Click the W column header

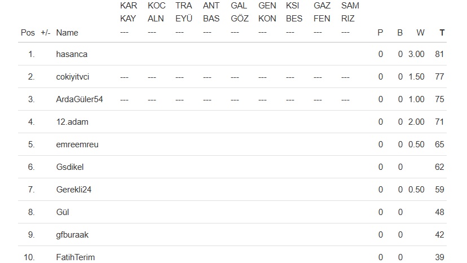pos(420,33)
